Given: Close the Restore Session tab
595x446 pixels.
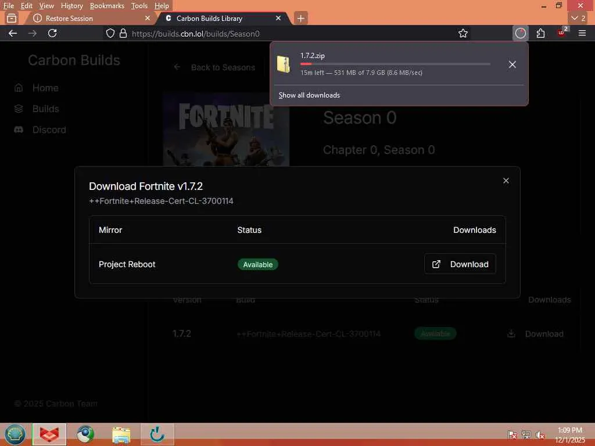Looking at the screenshot, I should tap(148, 18).
